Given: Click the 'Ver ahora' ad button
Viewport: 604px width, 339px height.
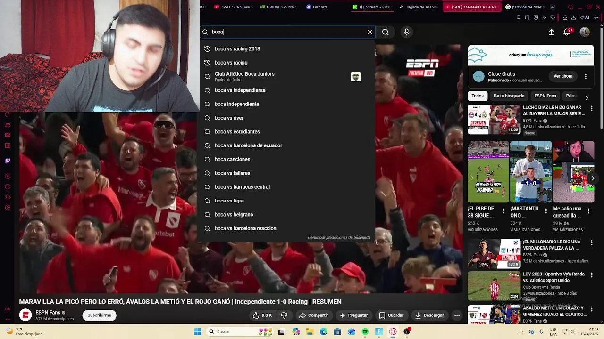Looking at the screenshot, I should tap(563, 76).
